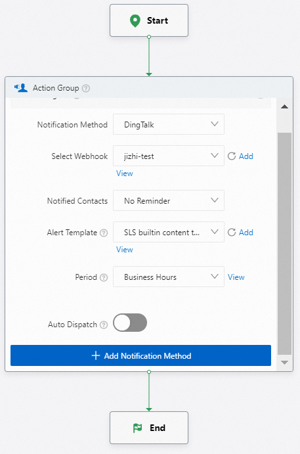The height and width of the screenshot is (454, 300).
Task: Click the scrollbar up arrow
Action: coord(284,107)
